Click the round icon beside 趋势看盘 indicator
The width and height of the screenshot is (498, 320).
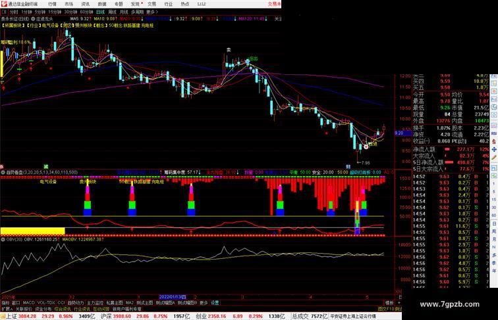3,172
